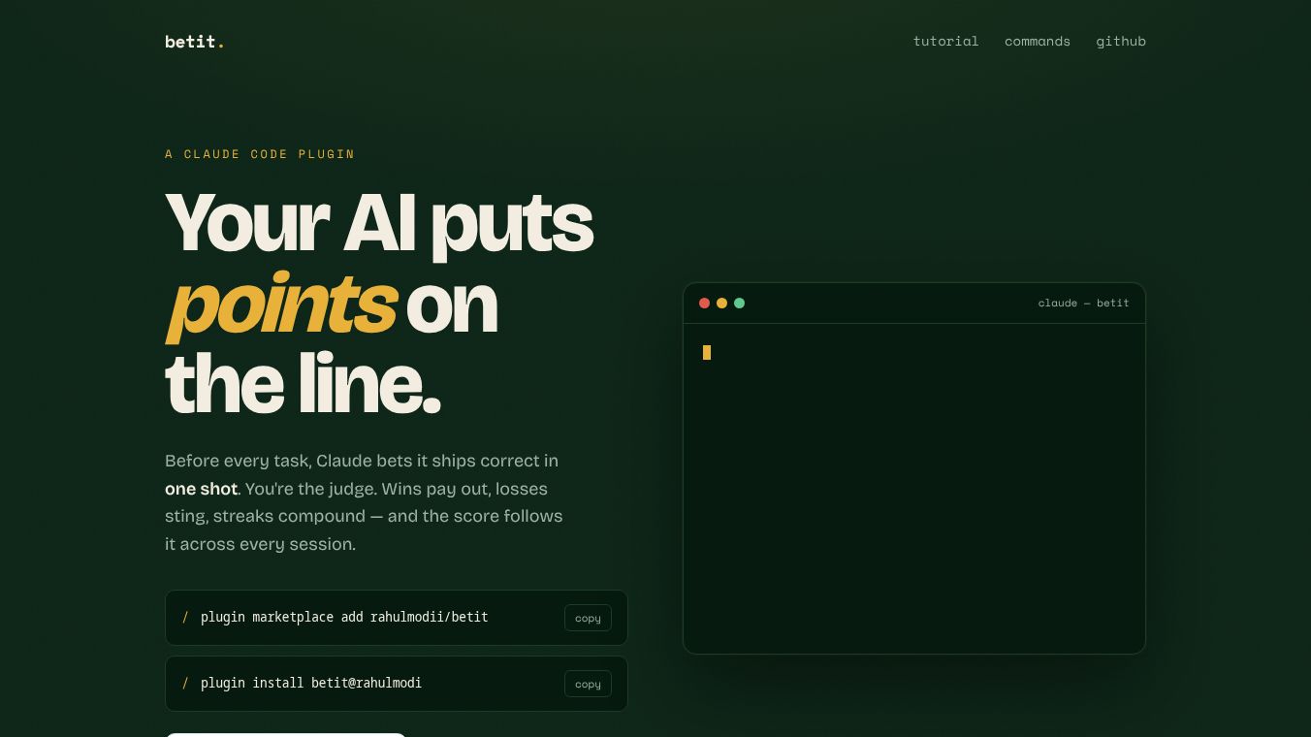This screenshot has height=737, width=1311.
Task: Copy the plugin marketplace add command
Action: [x=588, y=618]
